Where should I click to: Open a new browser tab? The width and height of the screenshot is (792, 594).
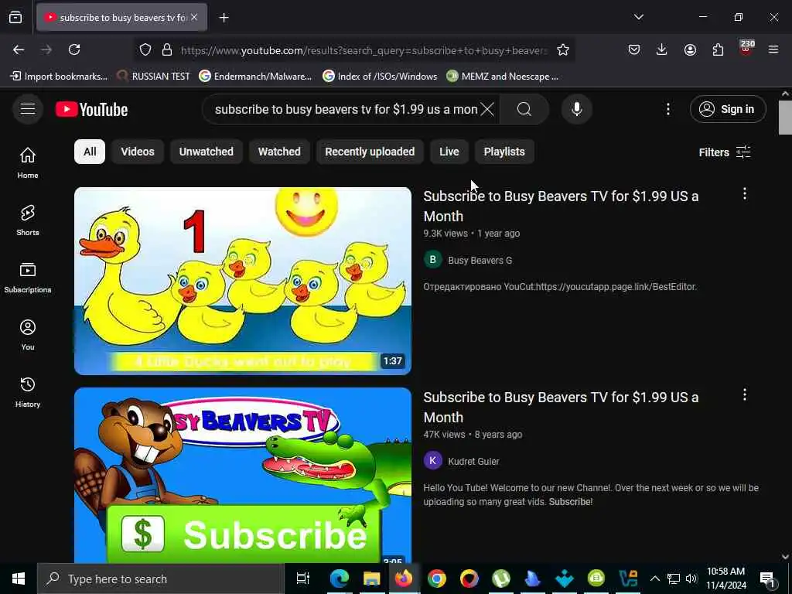pos(224,18)
